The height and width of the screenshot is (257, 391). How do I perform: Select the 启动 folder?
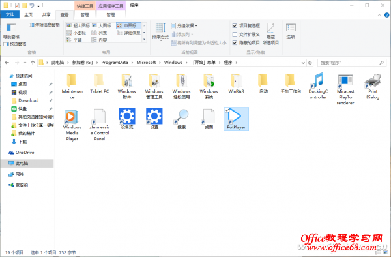(263, 83)
